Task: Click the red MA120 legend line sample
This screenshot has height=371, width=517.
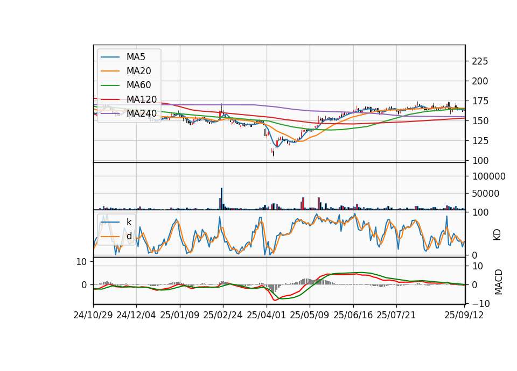Action: [110, 99]
